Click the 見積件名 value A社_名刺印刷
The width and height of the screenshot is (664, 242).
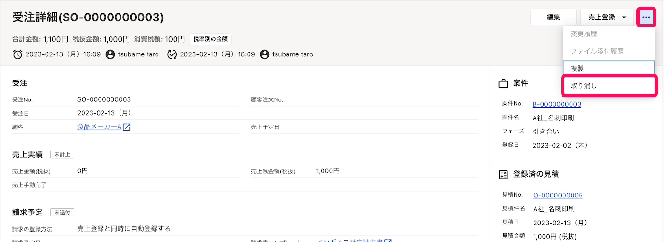[554, 209]
